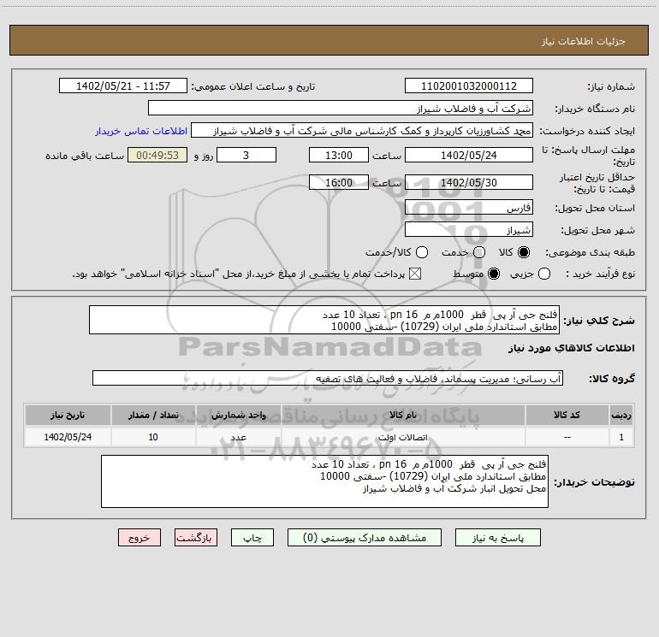Click the row number cell 1

[621, 437]
